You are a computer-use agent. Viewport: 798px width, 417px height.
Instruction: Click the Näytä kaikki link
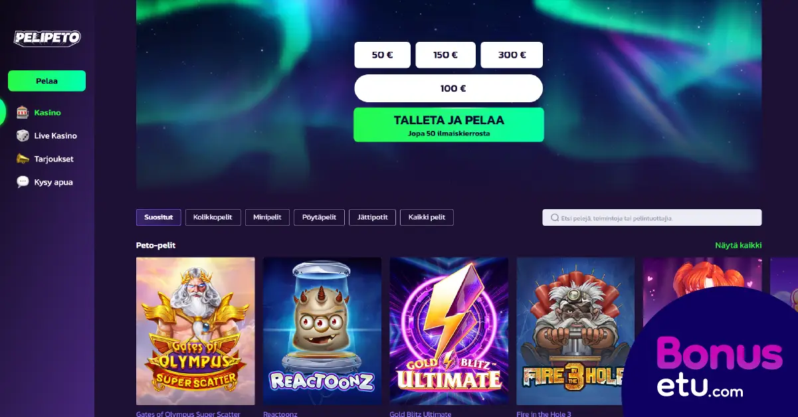(738, 246)
